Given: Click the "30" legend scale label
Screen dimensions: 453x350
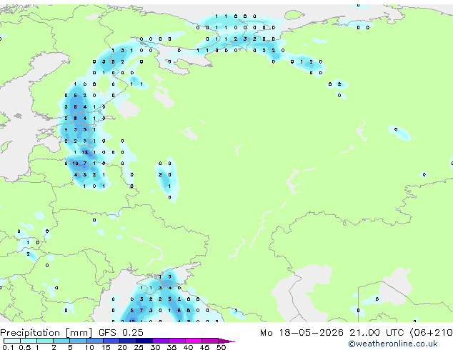Looking at the screenshot, I should (155, 347).
